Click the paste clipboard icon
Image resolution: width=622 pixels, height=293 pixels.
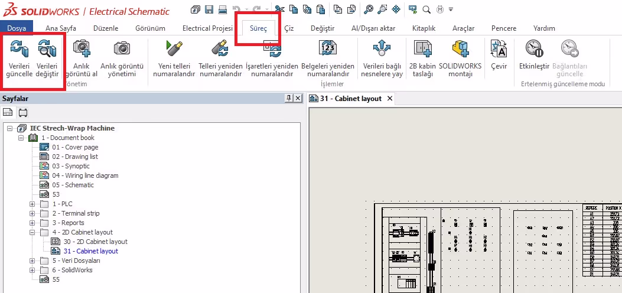click(x=321, y=9)
